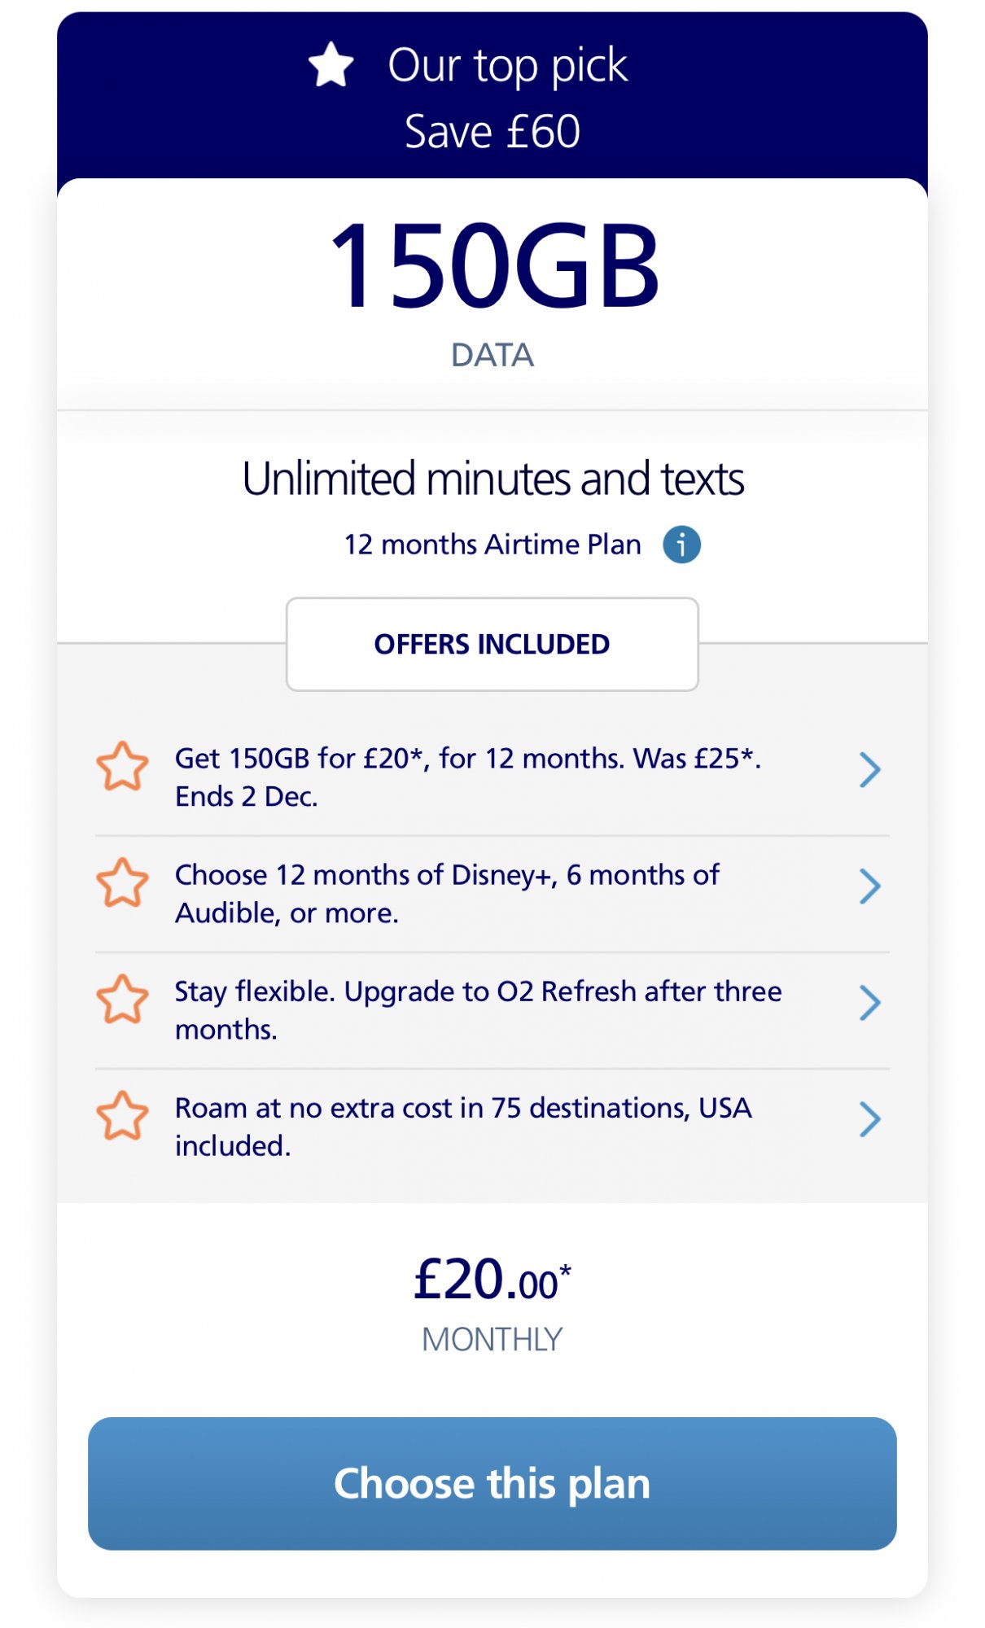Expand the 150GB for £20 offer chevron
Viewport: 985px width, 1628px height.
[x=869, y=770]
